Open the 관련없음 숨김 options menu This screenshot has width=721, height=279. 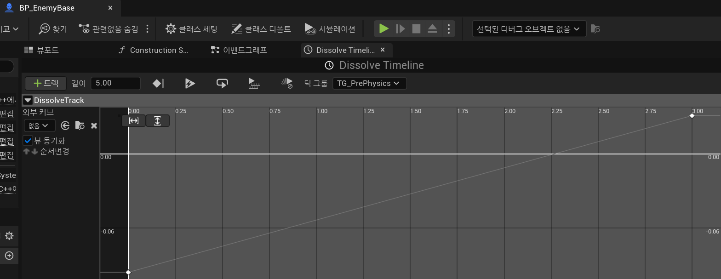(147, 29)
